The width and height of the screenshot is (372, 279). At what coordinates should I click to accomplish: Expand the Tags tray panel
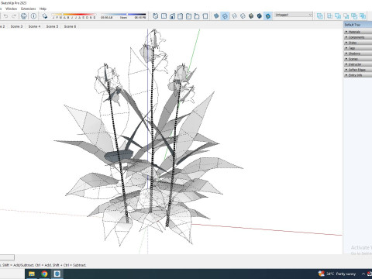[358, 48]
